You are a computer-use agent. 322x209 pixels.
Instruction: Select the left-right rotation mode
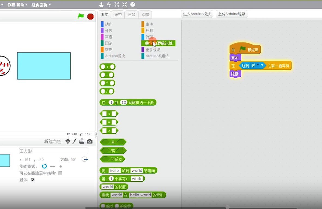[53, 166]
